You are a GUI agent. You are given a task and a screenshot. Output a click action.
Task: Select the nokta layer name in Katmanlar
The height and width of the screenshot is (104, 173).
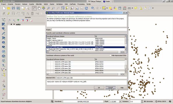(x=18, y=24)
